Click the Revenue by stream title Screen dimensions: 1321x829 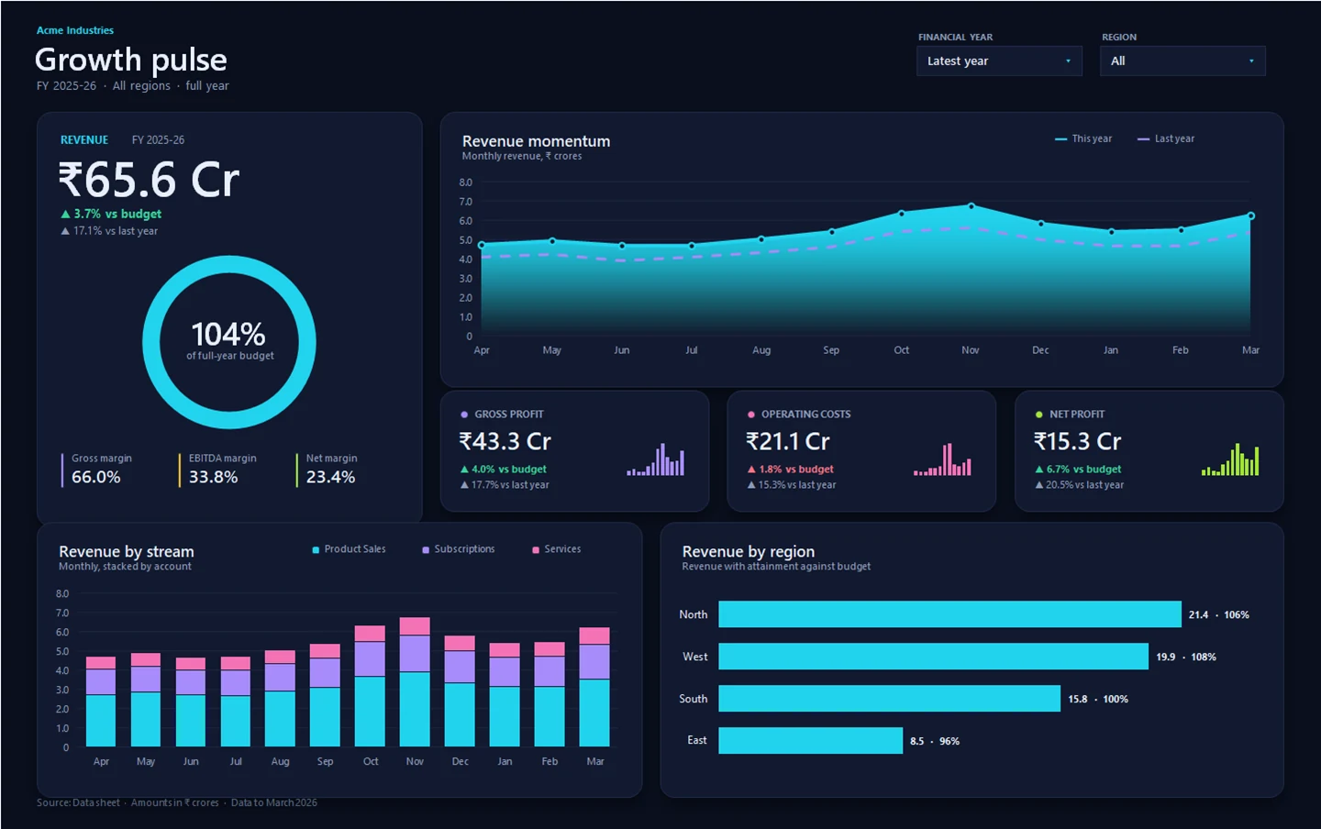pyautogui.click(x=127, y=551)
